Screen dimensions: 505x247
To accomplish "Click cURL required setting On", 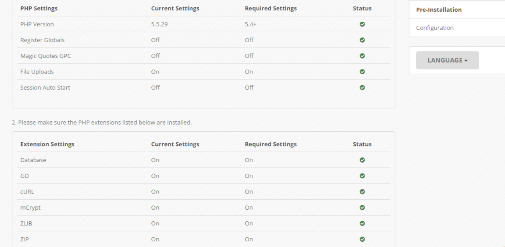I will (249, 192).
